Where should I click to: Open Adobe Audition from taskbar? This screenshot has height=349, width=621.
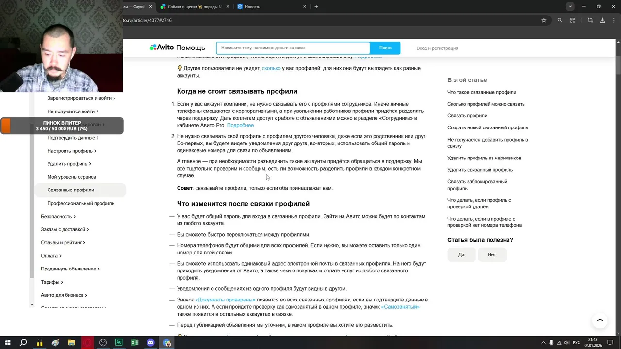point(119,343)
